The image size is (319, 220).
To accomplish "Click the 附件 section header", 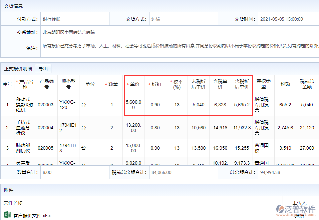I will (x=9, y=190).
